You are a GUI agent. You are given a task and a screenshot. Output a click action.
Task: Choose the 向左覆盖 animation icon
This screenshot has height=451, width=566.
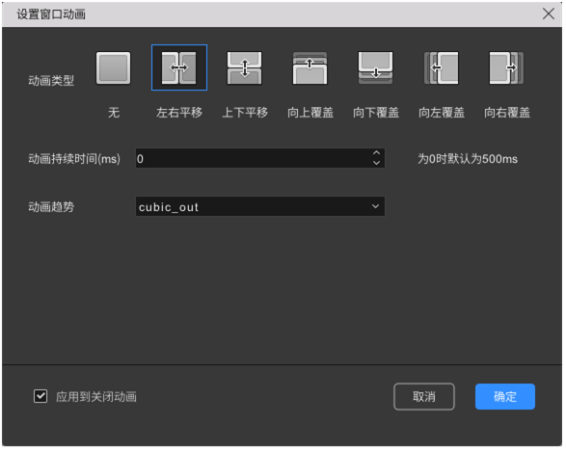coord(442,67)
